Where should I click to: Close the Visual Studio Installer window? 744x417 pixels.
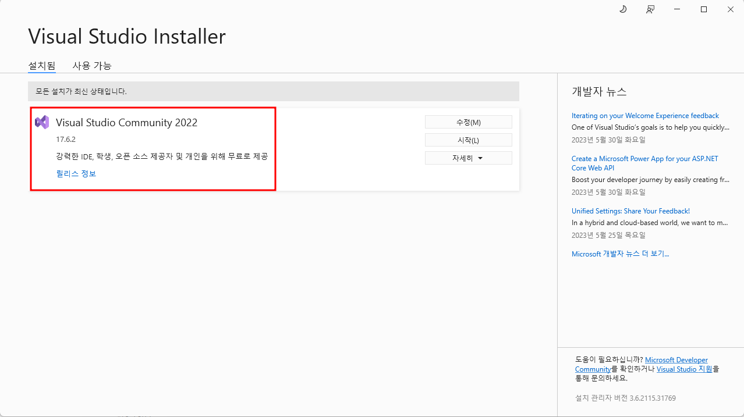click(731, 9)
